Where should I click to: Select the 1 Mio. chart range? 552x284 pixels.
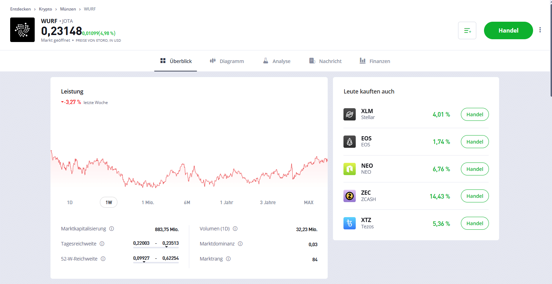pos(148,202)
